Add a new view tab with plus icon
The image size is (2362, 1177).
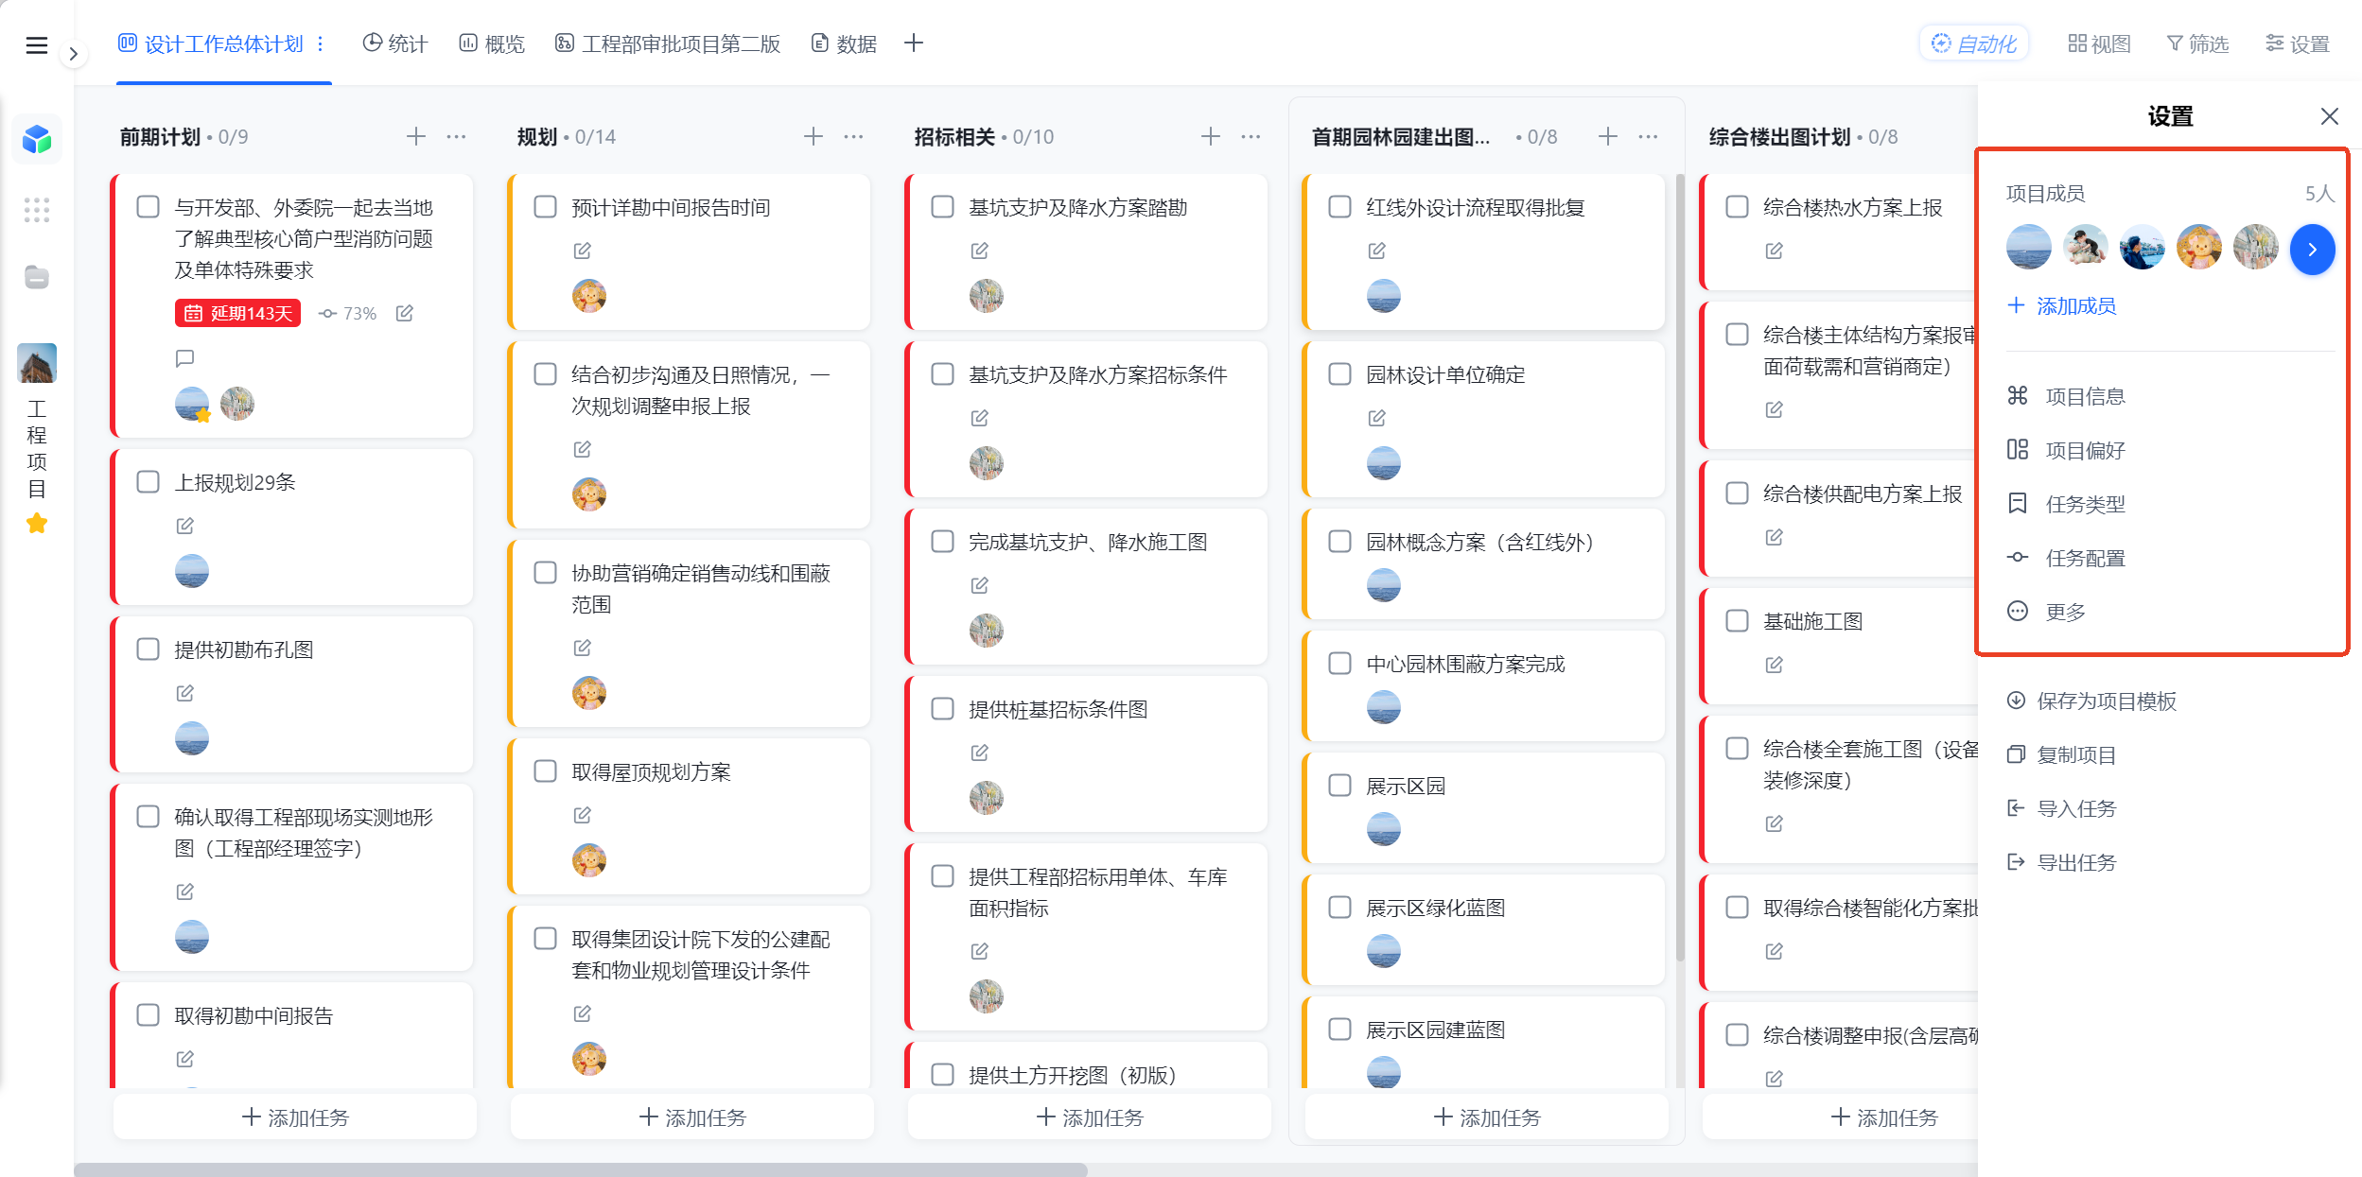coord(914,43)
